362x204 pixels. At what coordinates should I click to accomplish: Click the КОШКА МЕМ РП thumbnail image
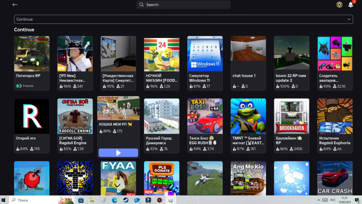pyautogui.click(x=118, y=108)
